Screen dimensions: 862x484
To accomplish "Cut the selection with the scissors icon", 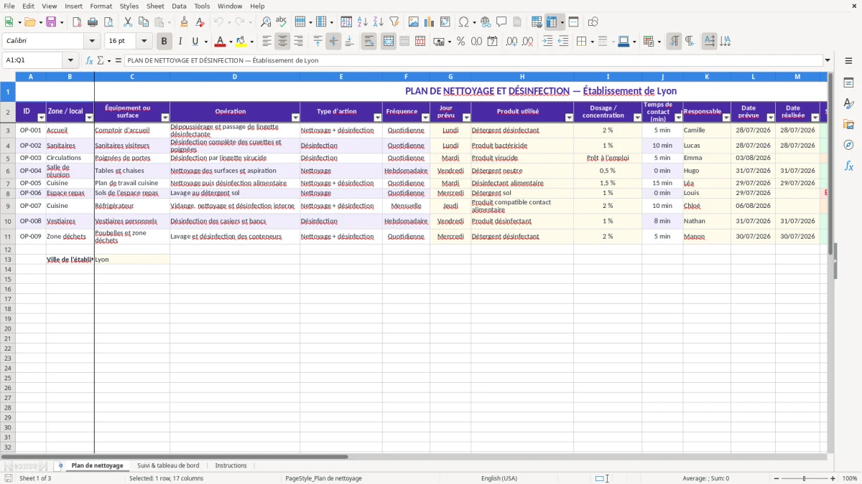I will (128, 22).
